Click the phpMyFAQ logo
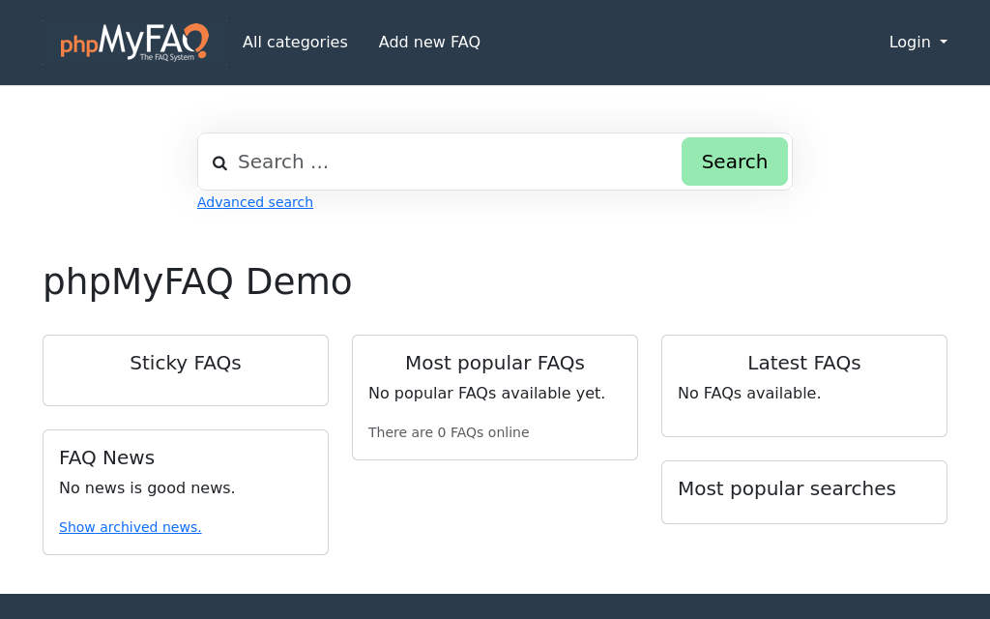 click(x=134, y=43)
